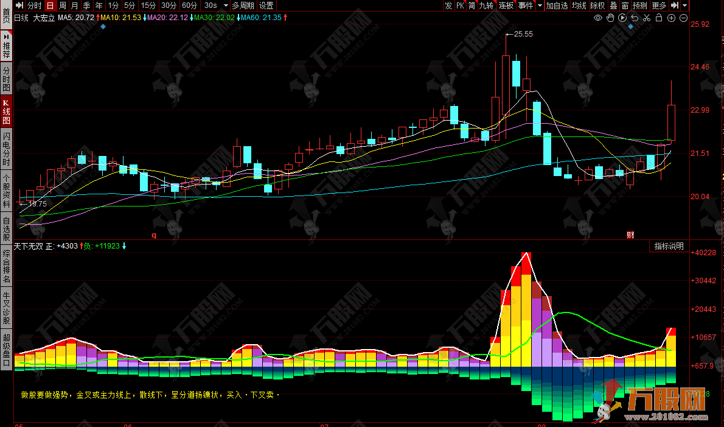
Task: Click the 25.55 high price label
Action: (523, 34)
